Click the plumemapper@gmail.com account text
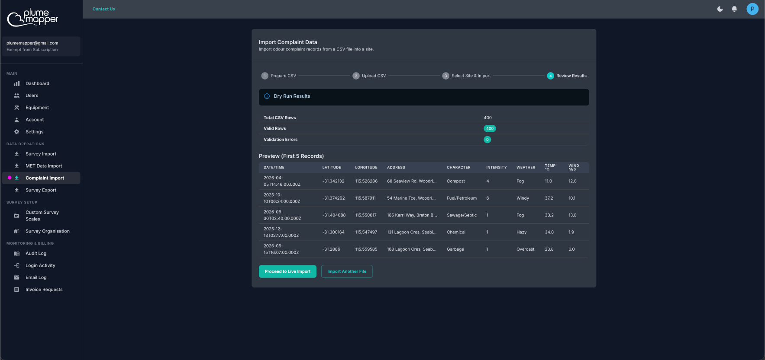765x360 pixels. coord(32,43)
